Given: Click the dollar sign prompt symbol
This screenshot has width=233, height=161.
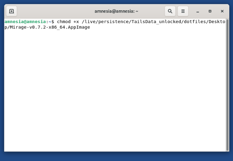Looking at the screenshot, I should 53,22.
